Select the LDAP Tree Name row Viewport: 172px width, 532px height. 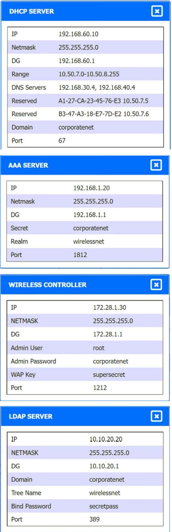85,493
